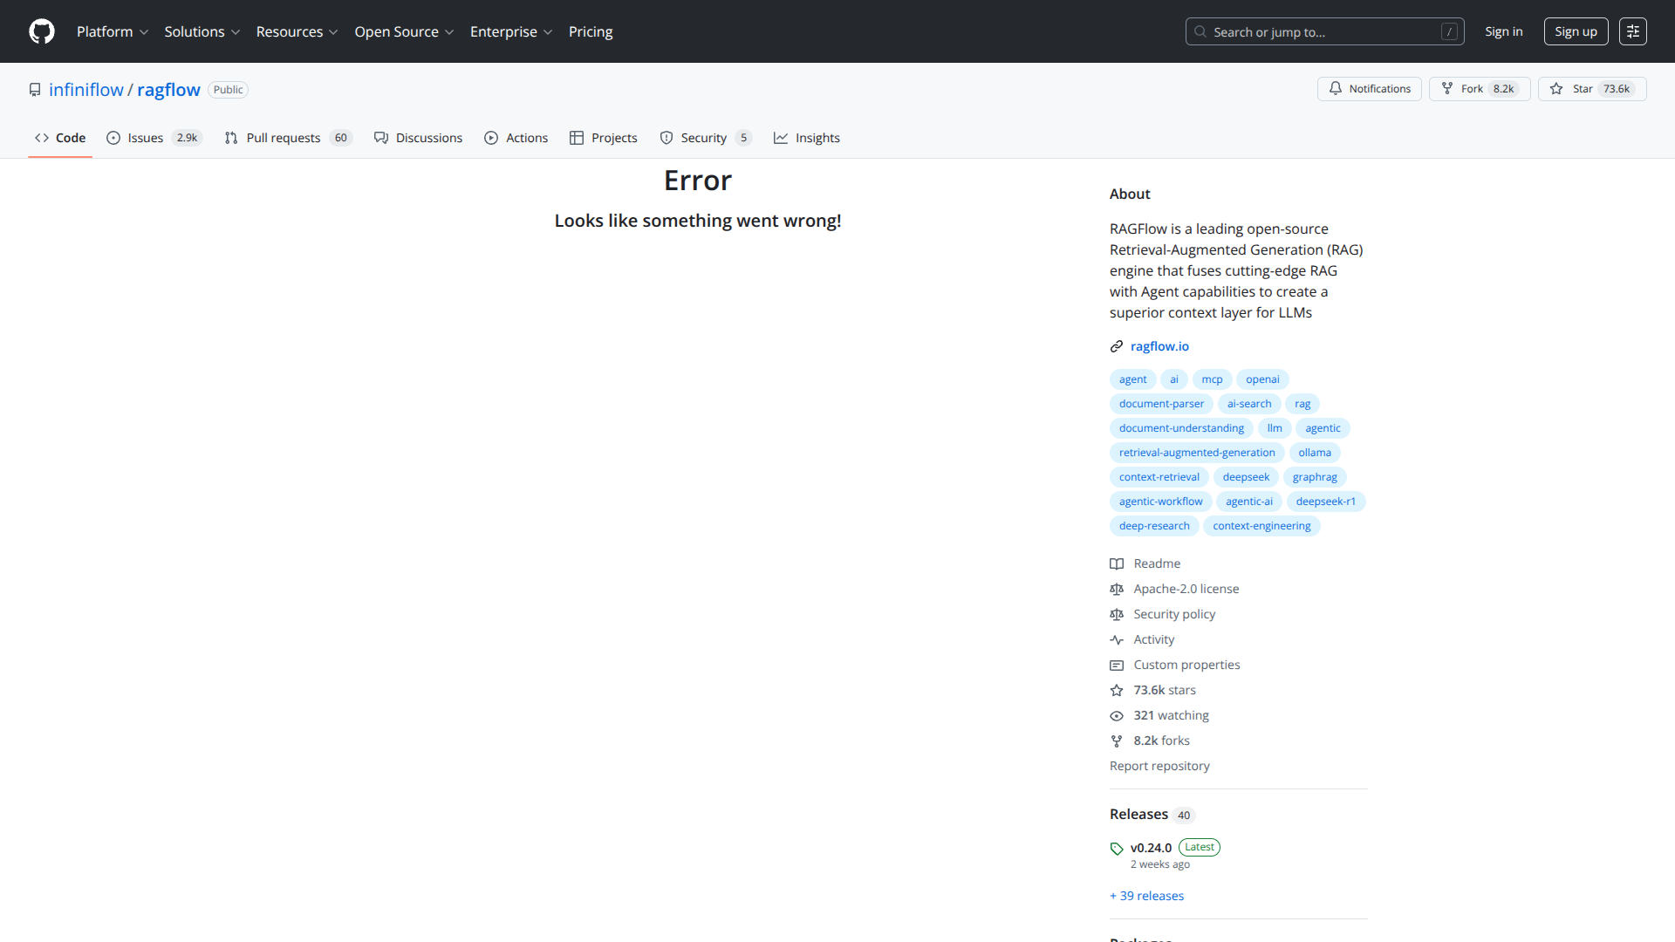Open the ragflow.io website link

1159,346
